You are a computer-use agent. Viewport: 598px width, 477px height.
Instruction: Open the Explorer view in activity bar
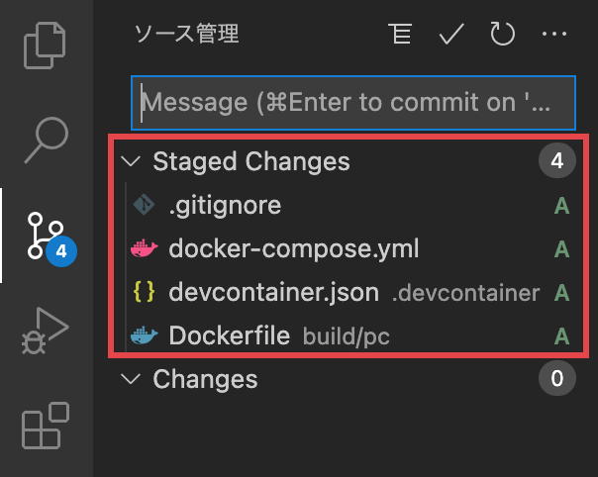pyautogui.click(x=46, y=43)
